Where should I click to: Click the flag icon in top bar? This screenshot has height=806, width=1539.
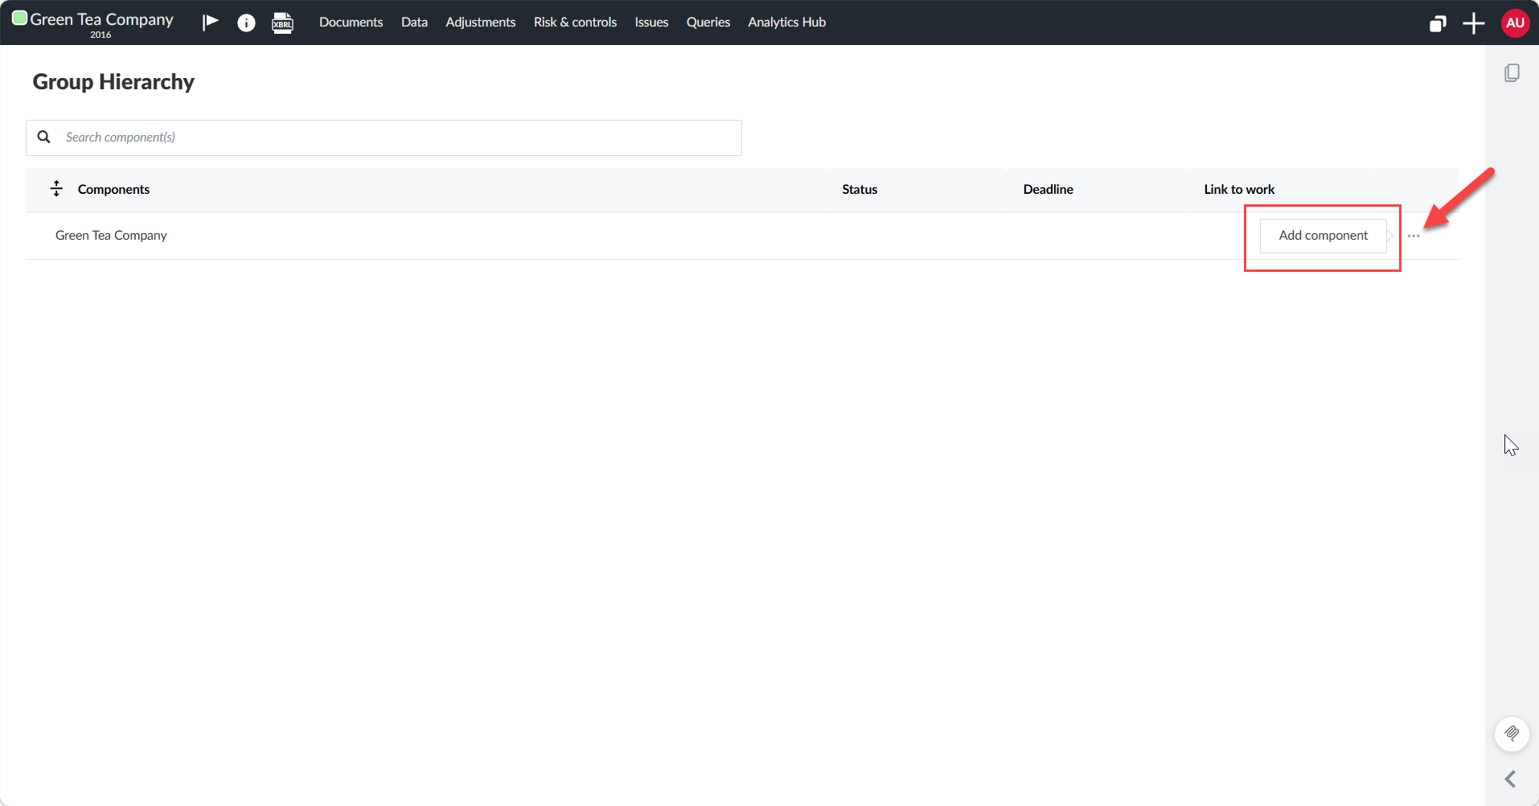211,22
